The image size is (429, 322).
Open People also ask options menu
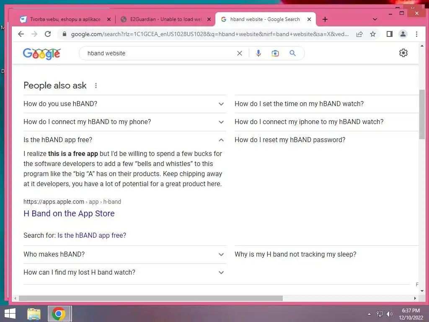pos(96,86)
